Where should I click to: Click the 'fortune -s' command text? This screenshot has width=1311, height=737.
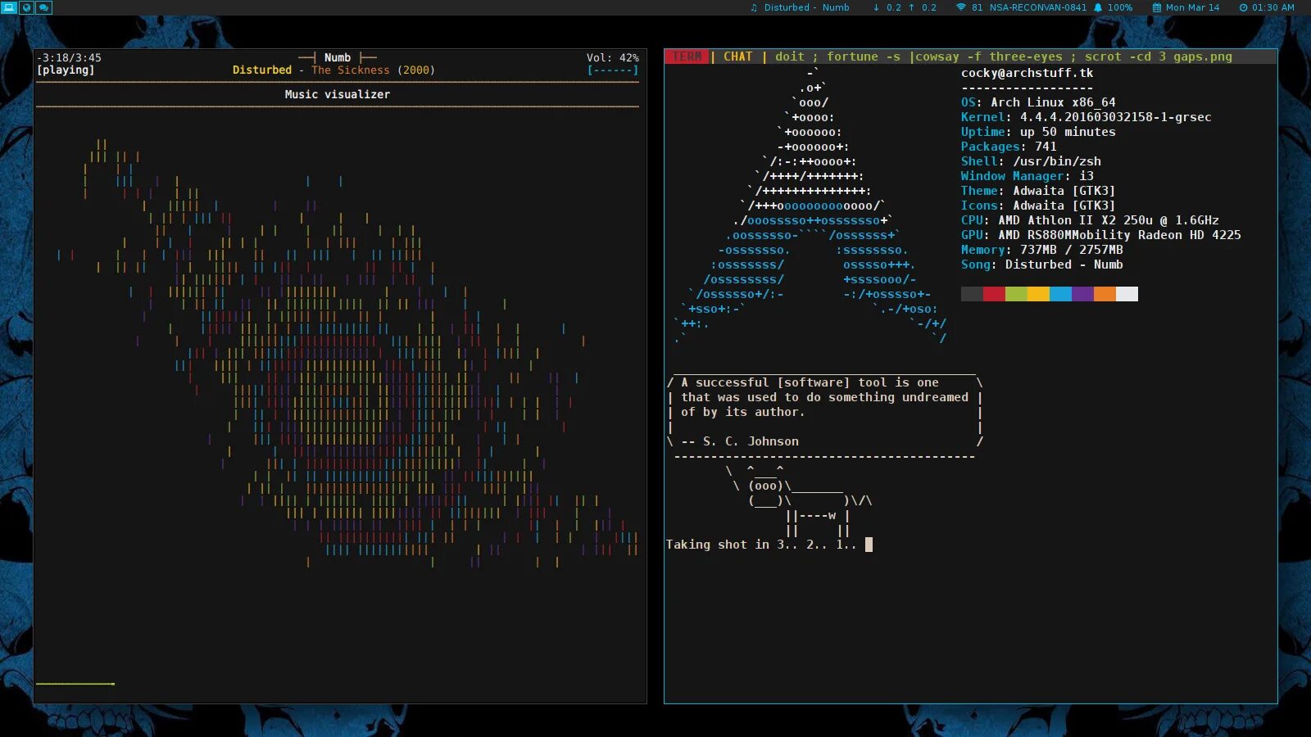864,57
